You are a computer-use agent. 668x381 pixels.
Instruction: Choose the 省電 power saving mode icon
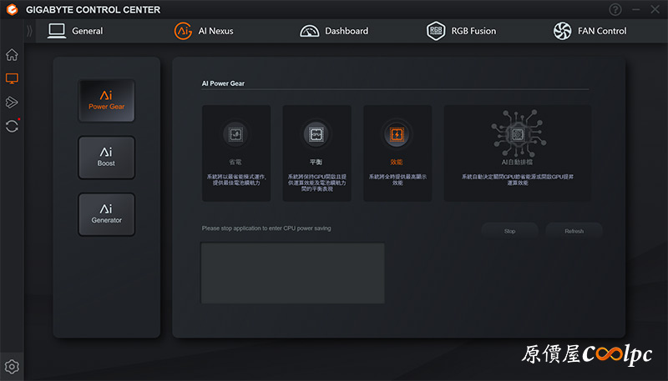pos(235,134)
